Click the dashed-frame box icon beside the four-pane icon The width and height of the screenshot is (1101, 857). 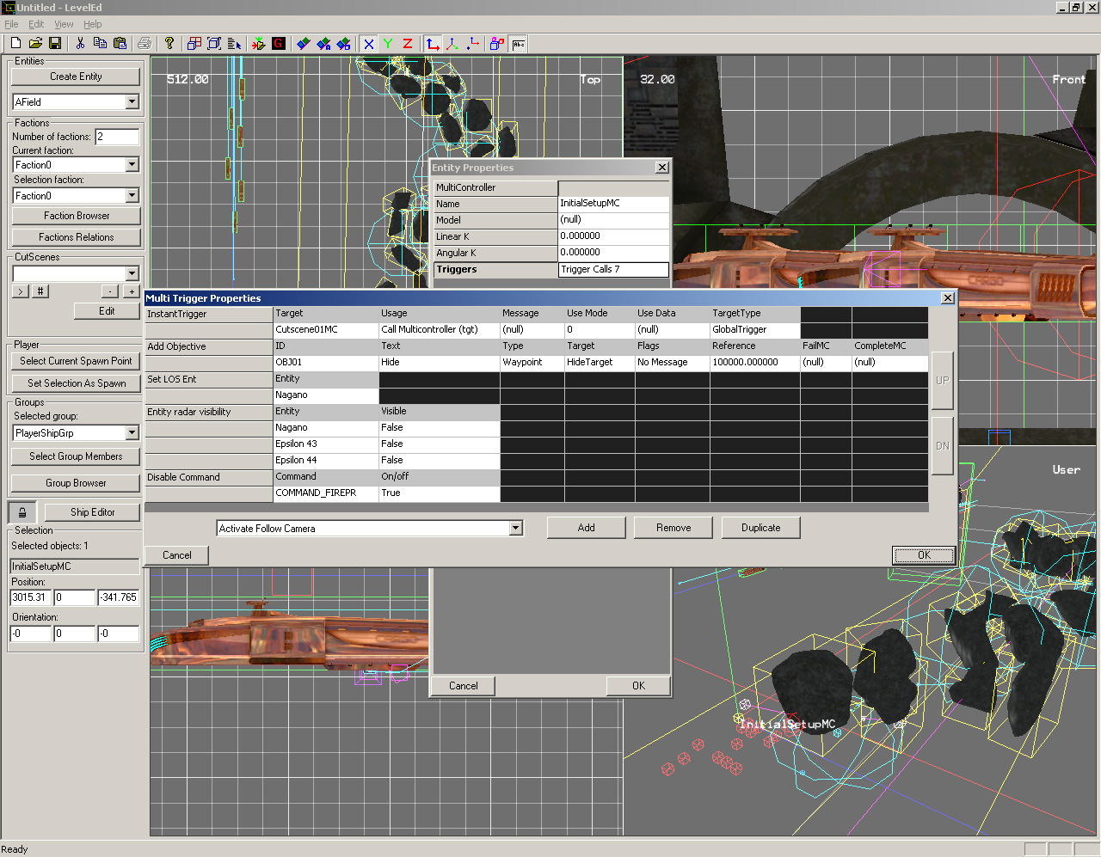coord(214,44)
